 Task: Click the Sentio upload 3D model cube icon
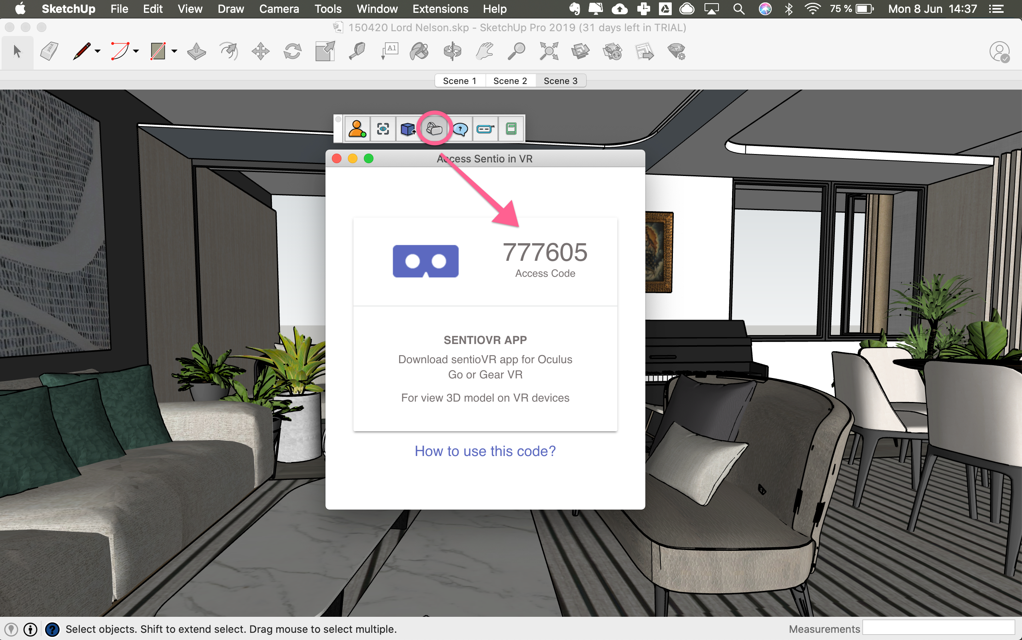408,129
